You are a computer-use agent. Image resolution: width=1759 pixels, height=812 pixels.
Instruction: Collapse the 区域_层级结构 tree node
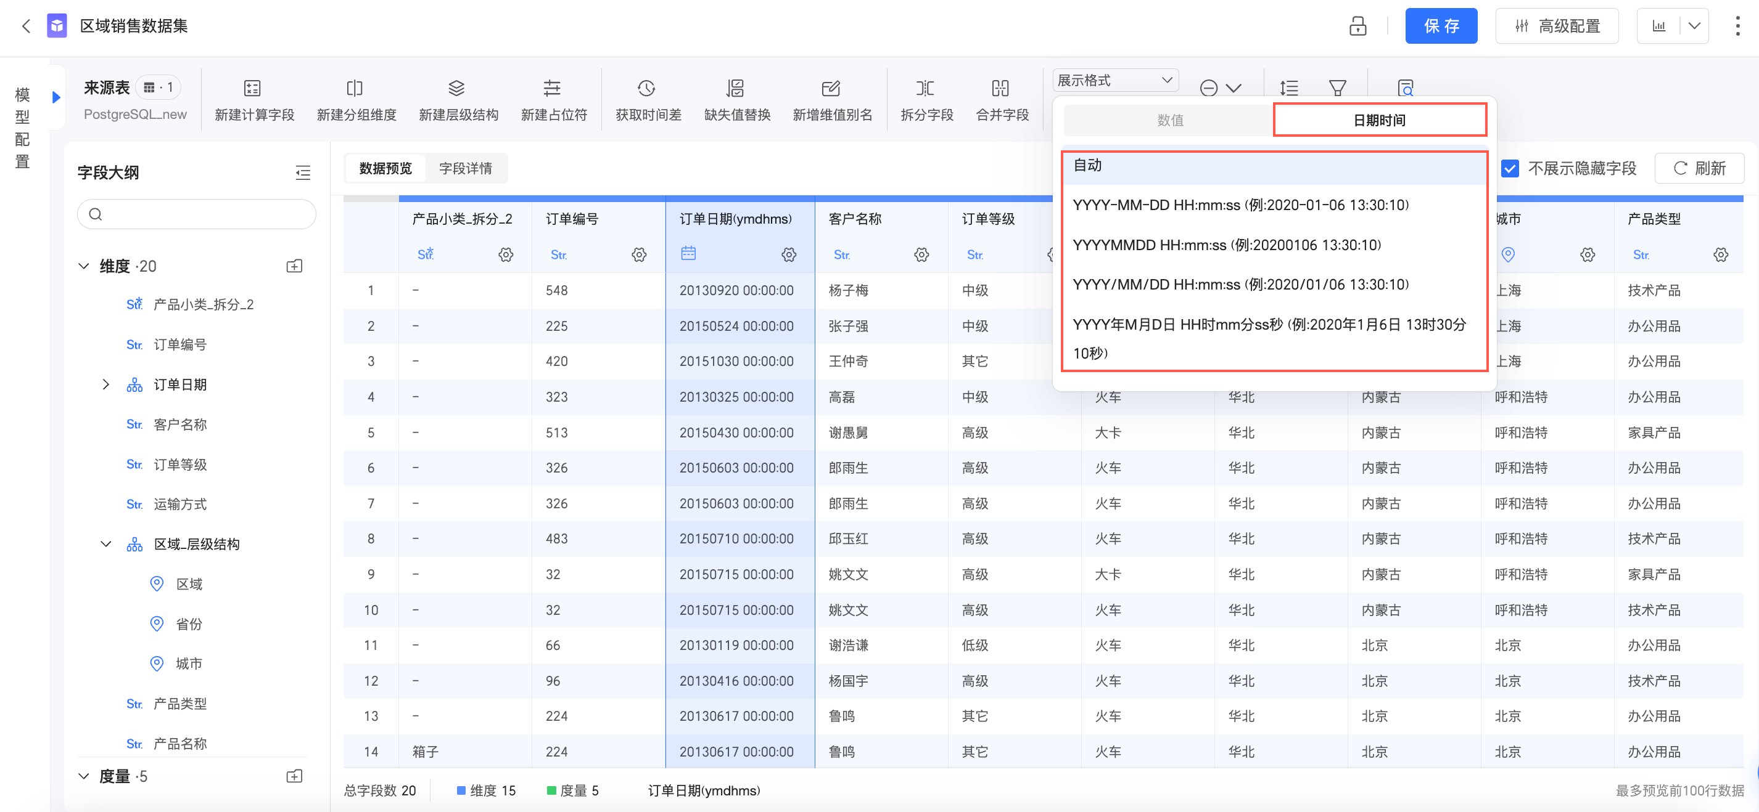click(106, 544)
